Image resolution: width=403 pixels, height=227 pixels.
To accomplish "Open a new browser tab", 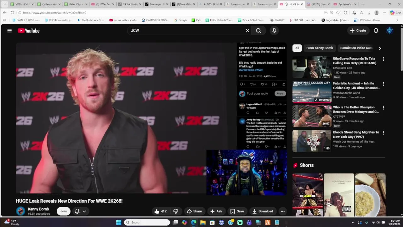I will [x=363, y=4].
